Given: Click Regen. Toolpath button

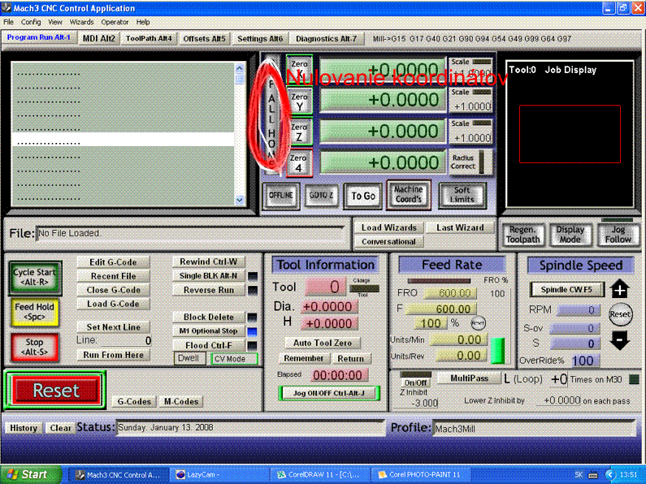Looking at the screenshot, I should [522, 235].
